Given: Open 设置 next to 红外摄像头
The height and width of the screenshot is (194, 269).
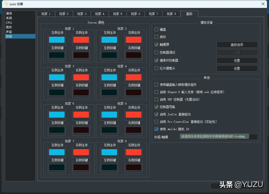Looking at the screenshot, I should [x=237, y=68].
